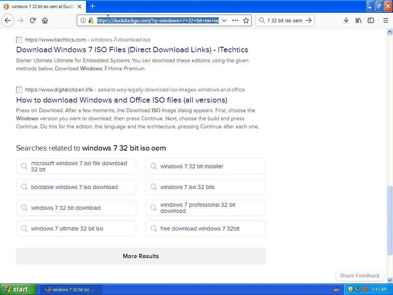Select the Firefox taskbar window button

[x=71, y=290]
